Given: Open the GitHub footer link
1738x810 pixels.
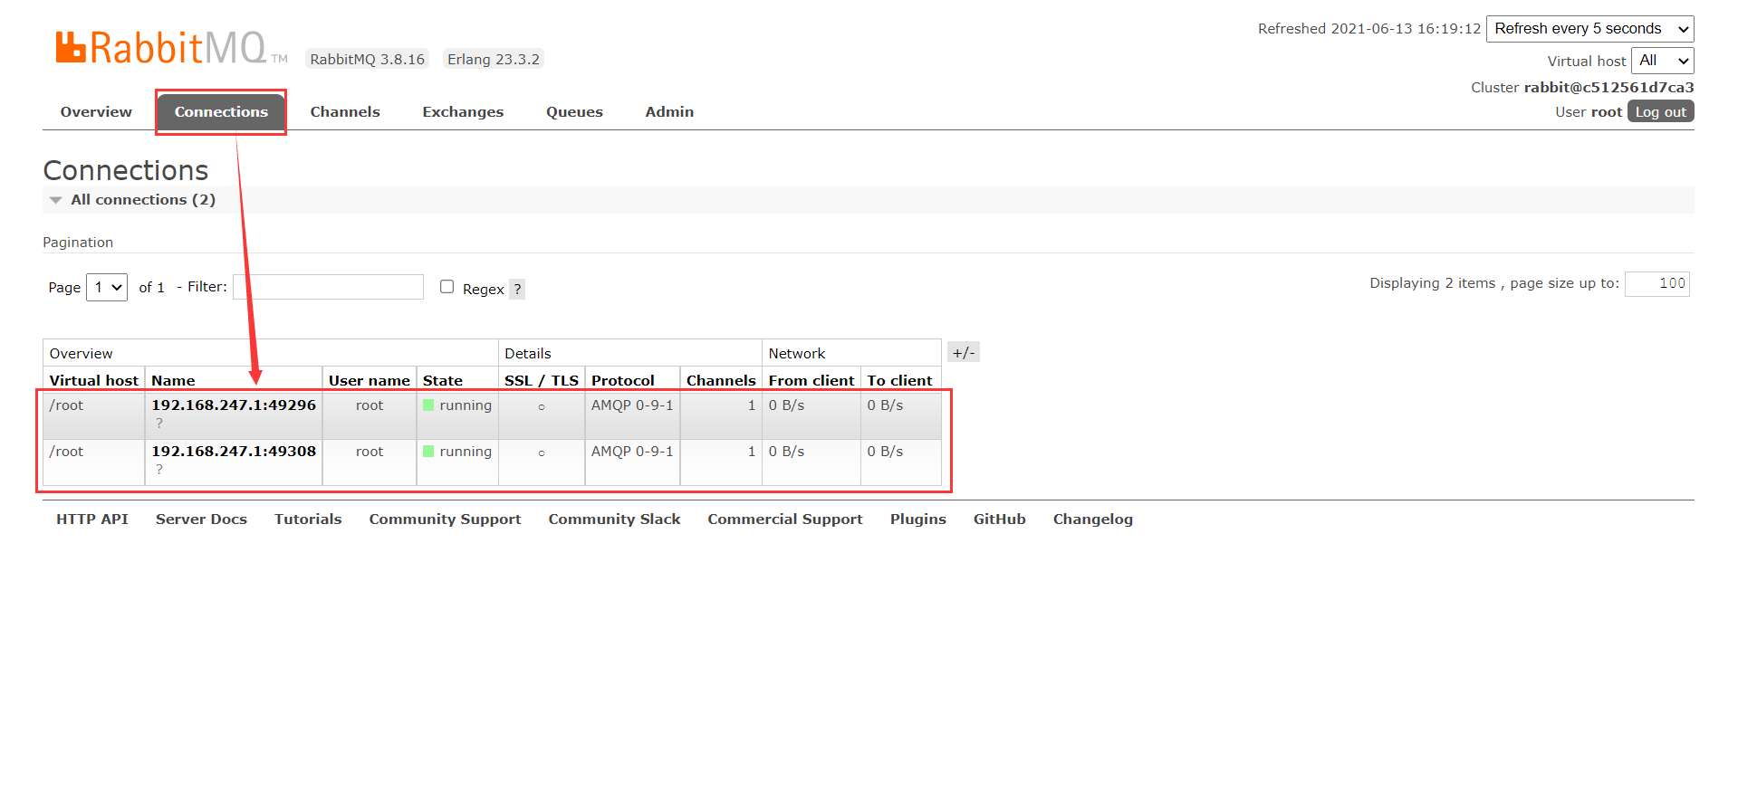Looking at the screenshot, I should [x=999, y=519].
